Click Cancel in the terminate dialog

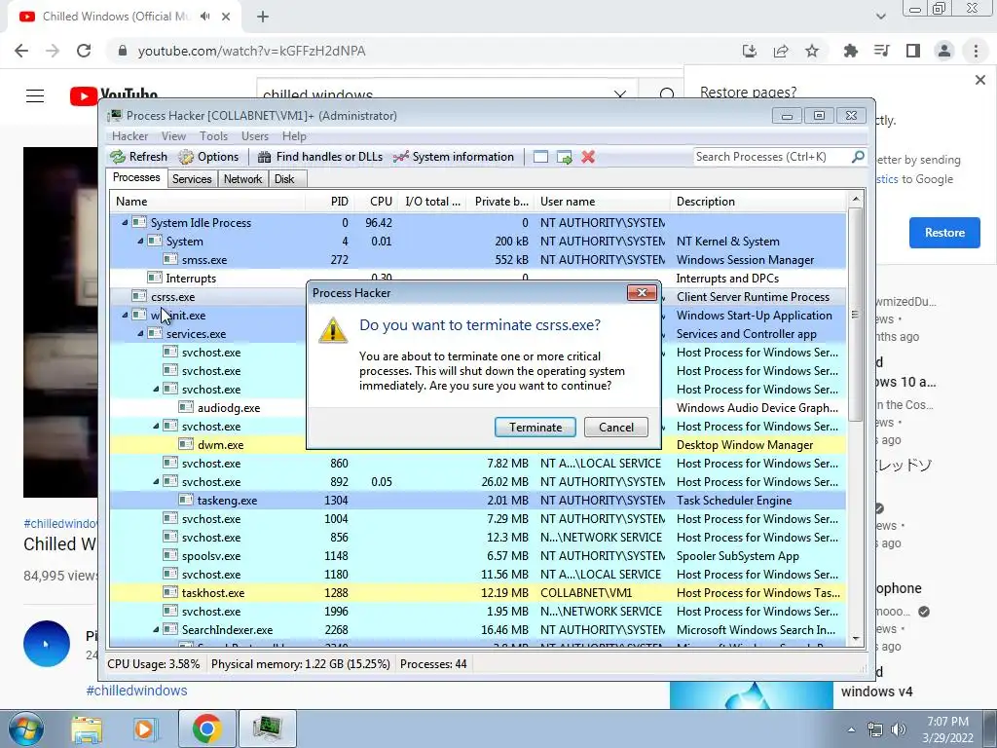[616, 428]
